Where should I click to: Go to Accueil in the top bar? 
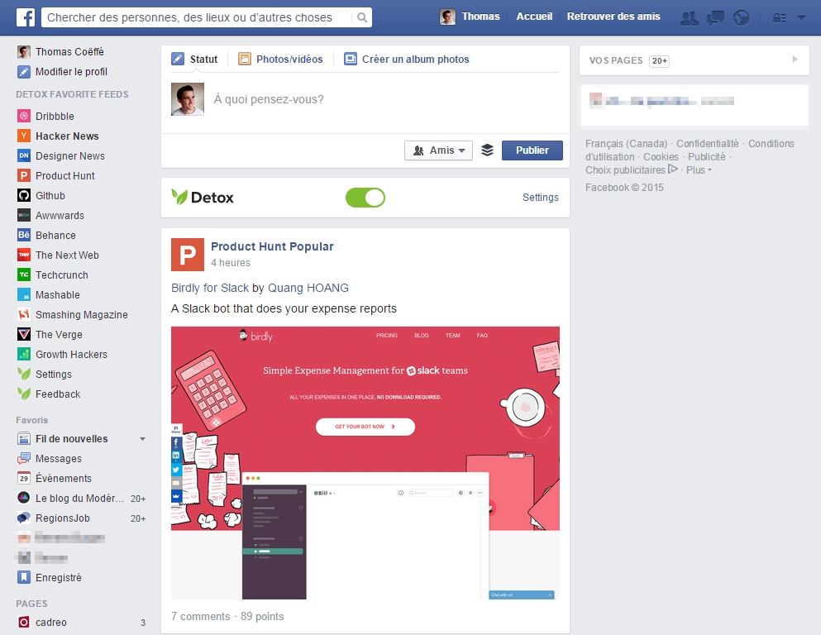(x=534, y=17)
